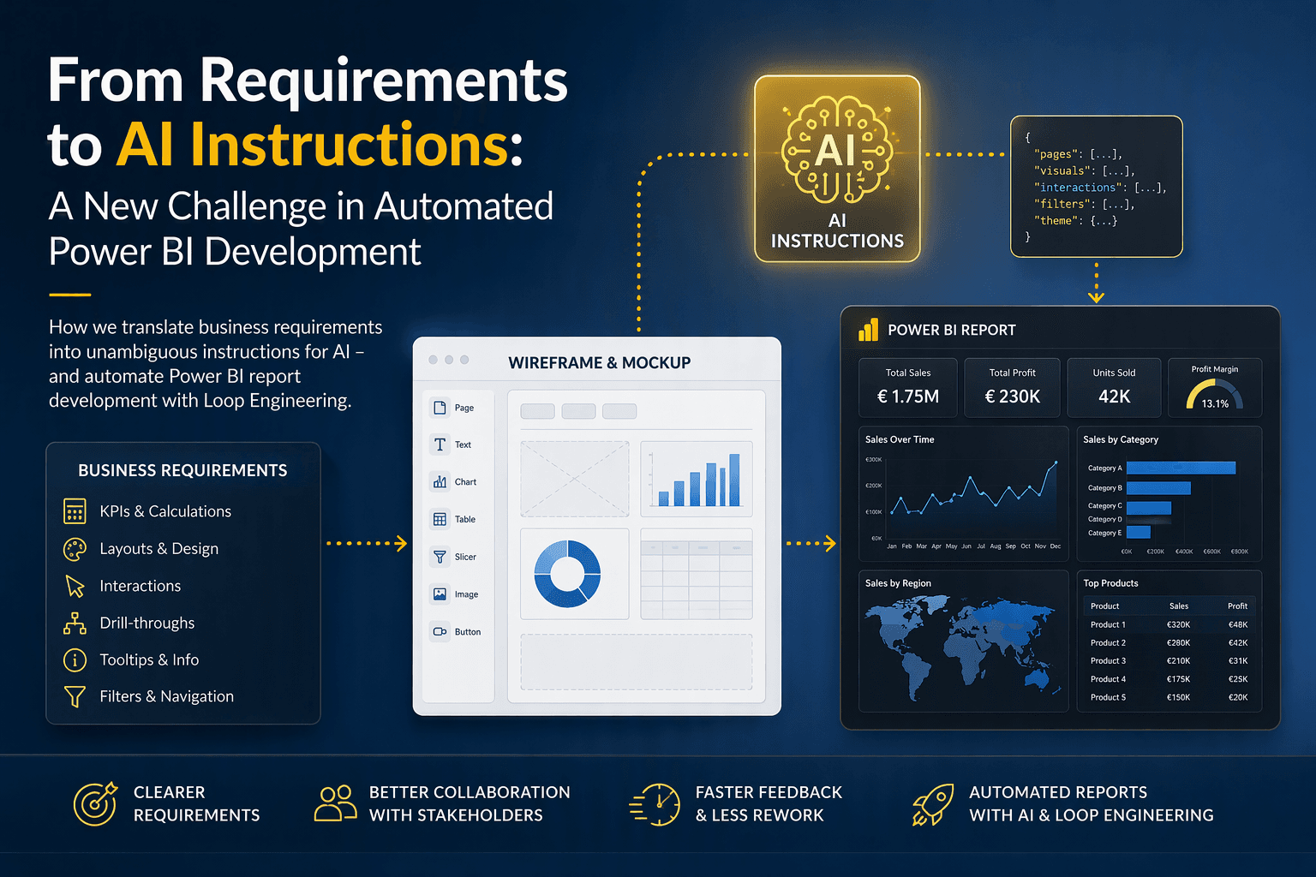
Task: Click Product 4 in the Top Products table
Action: (1109, 679)
